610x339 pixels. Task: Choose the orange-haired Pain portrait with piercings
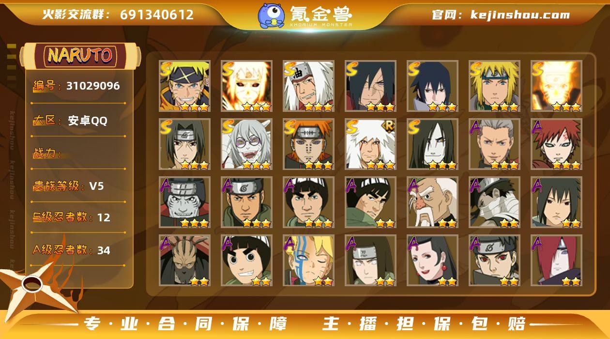(309, 144)
